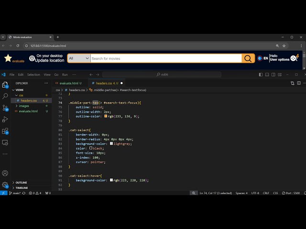Open color picker for black swatch
This screenshot has height=229, width=306.
click(x=91, y=148)
